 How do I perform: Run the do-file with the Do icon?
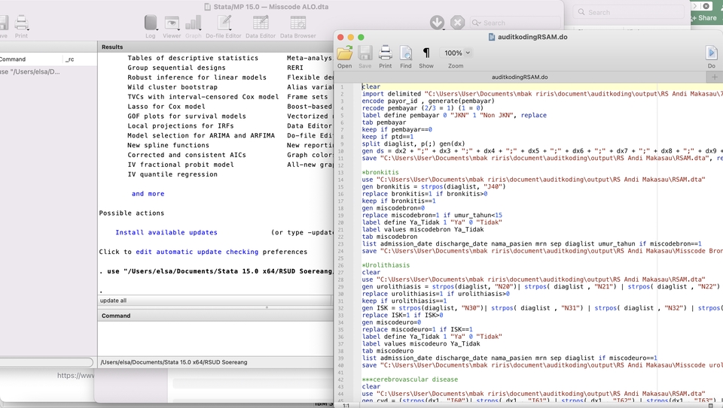711,53
